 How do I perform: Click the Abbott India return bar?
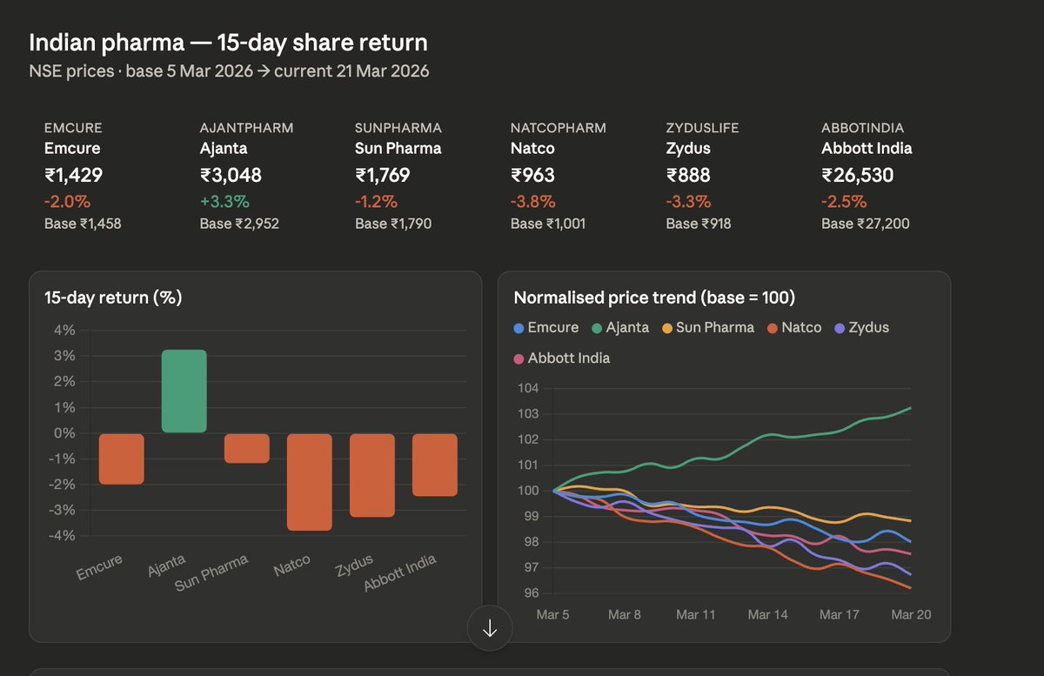[x=434, y=465]
